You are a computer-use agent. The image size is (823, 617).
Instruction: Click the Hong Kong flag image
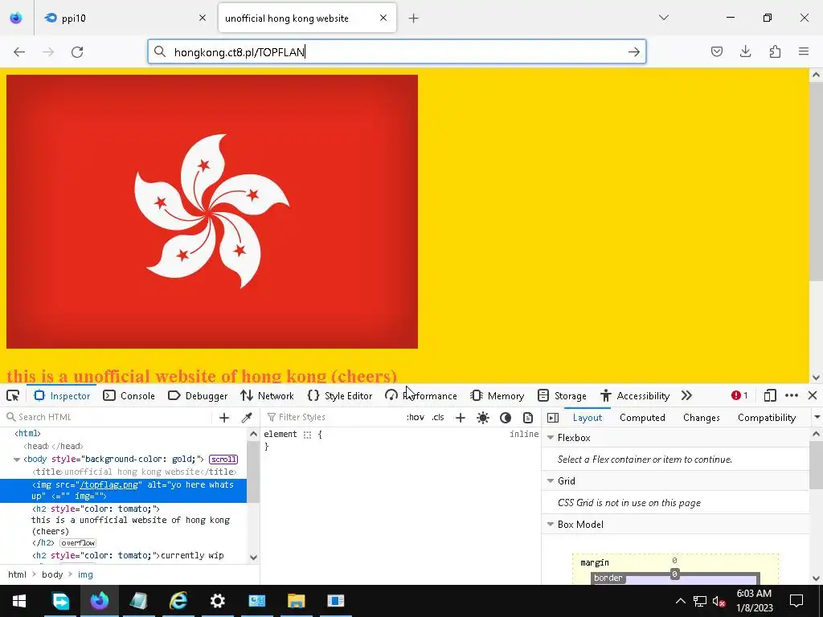coord(212,211)
